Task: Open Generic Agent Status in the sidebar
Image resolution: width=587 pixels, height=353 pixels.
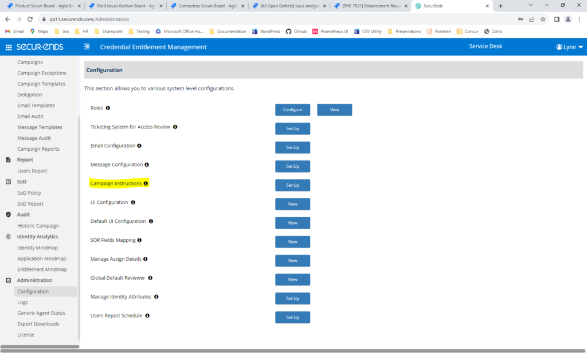Action: click(41, 313)
